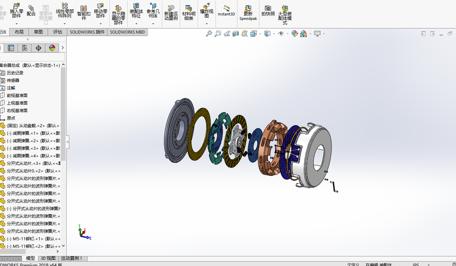Image resolution: width=456 pixels, height=266 pixels.
Task: Open the SOLIDWORKS MBD ribbon tab
Action: pyautogui.click(x=127, y=32)
